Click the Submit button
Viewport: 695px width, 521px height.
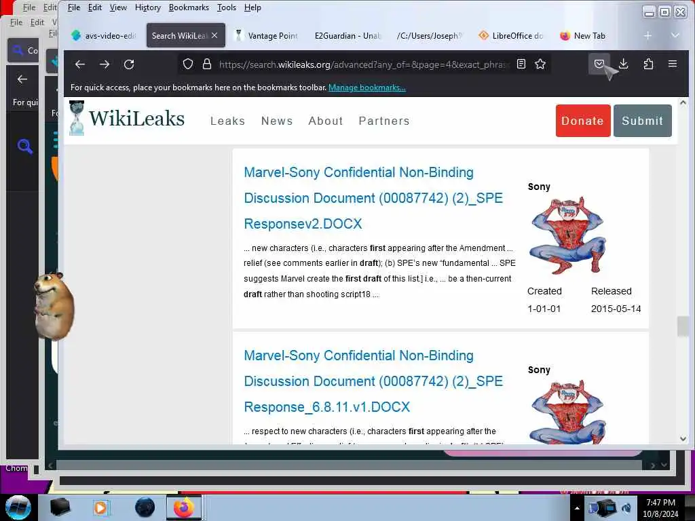click(x=642, y=121)
